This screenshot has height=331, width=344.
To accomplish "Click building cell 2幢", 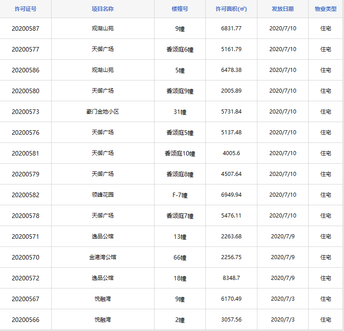I will (x=180, y=320).
